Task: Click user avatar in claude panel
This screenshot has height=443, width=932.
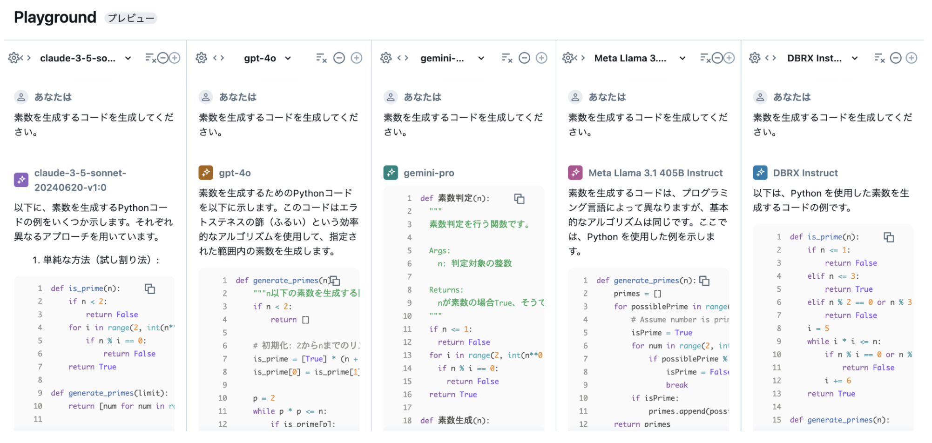Action: [21, 97]
